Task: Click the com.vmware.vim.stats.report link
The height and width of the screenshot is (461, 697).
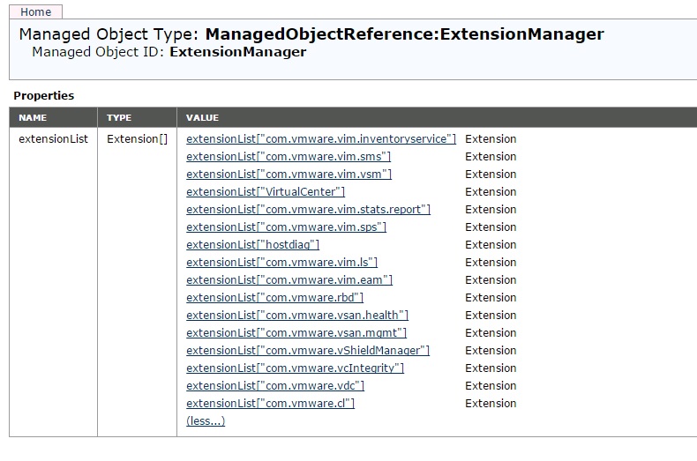Action: coord(308,210)
